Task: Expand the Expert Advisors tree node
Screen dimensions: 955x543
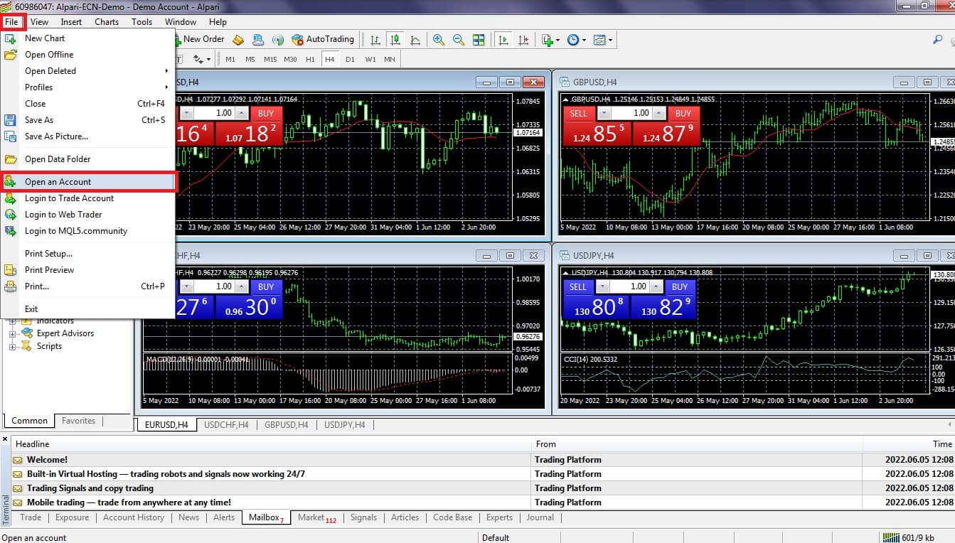Action: coord(12,333)
